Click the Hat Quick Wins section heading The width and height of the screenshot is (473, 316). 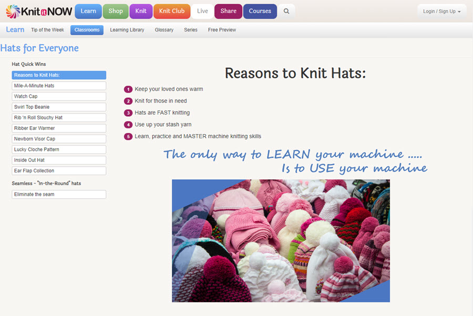pyautogui.click(x=29, y=64)
